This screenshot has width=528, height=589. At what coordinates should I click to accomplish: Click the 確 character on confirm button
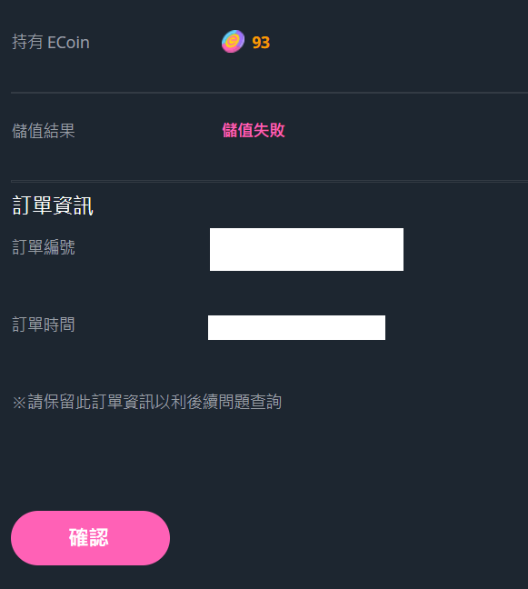[x=78, y=537]
